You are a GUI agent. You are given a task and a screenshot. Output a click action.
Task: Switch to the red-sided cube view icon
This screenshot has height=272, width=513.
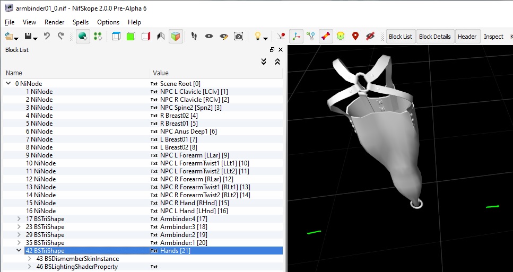pyautogui.click(x=145, y=36)
